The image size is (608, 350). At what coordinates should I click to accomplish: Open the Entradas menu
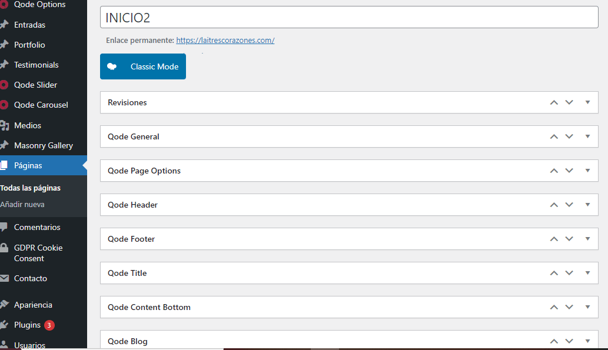[x=29, y=25]
